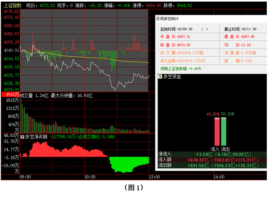
Task: Click the help icon beside 多空资金
Action: 160,76
